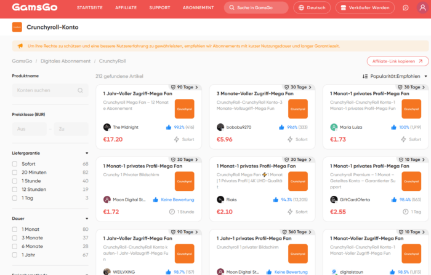431x275 pixels.
Task: Click the Konten suchen input field
Action: (x=50, y=90)
